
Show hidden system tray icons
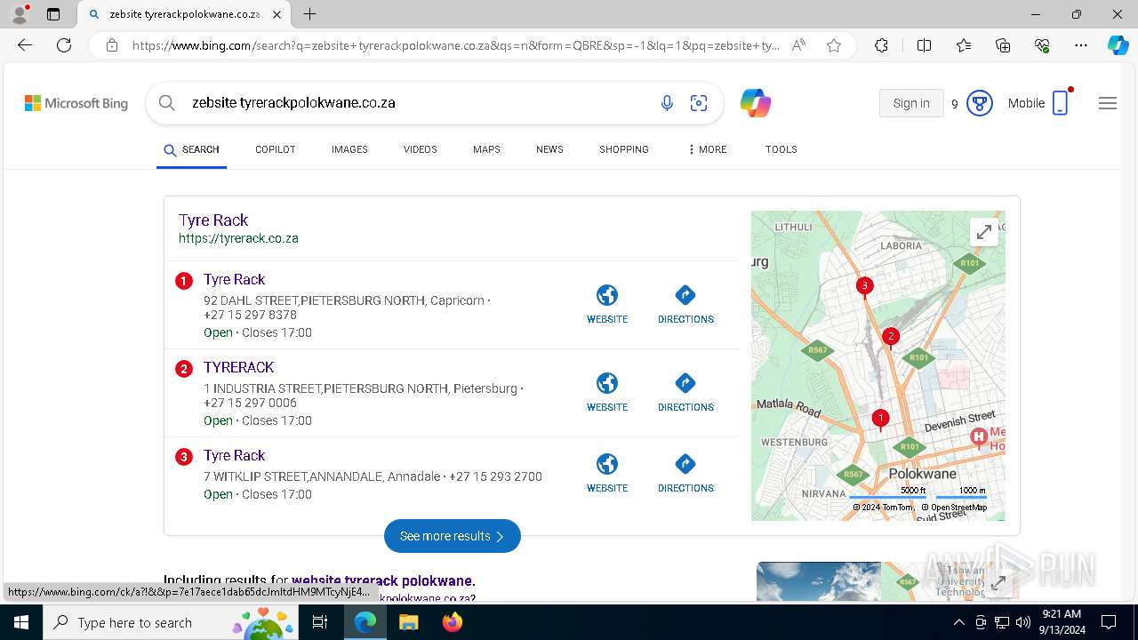tap(958, 622)
